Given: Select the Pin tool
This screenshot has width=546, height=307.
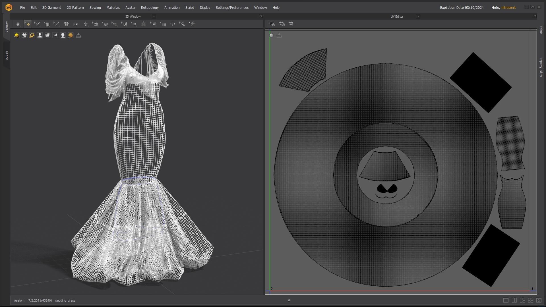Looking at the screenshot, I should pyautogui.click(x=57, y=24).
